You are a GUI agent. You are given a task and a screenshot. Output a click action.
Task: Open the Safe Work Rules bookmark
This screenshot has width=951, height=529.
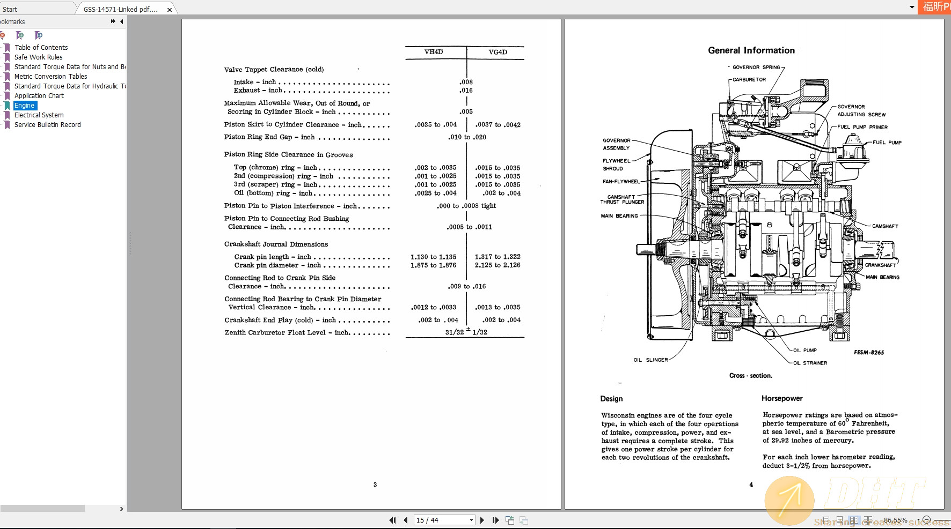[x=39, y=57]
